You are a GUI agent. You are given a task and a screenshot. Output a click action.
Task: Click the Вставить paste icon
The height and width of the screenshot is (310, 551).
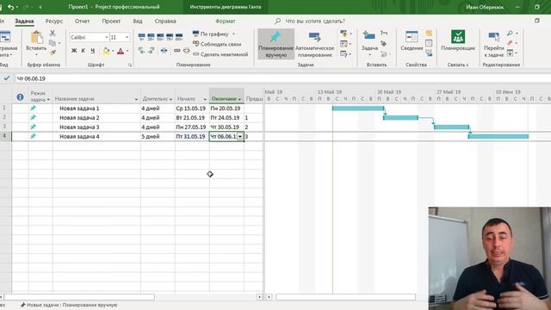(x=36, y=37)
